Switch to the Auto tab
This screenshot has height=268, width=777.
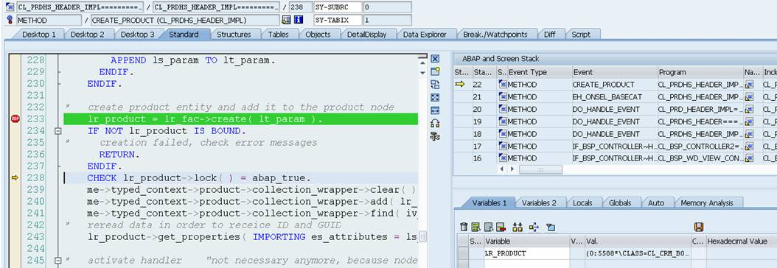(655, 202)
